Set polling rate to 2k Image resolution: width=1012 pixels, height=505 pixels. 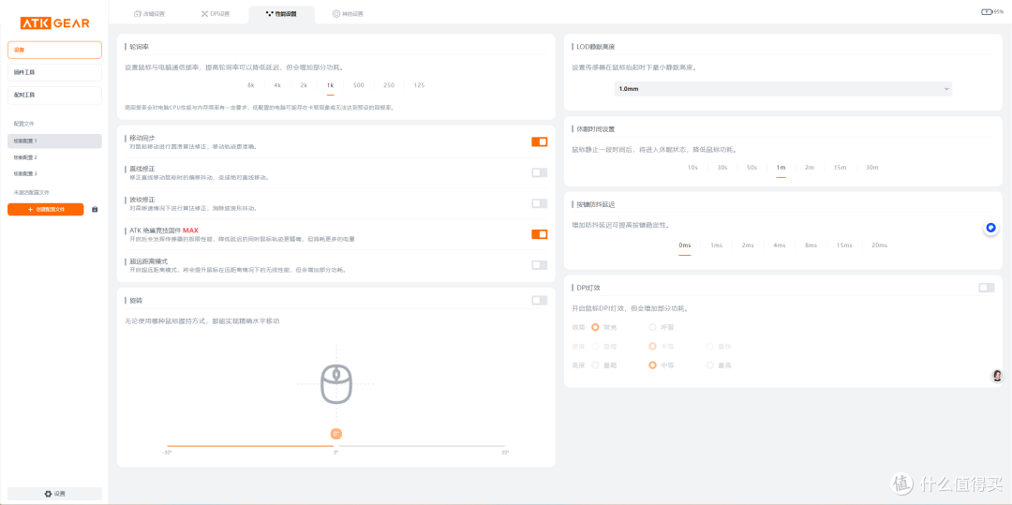coord(304,85)
